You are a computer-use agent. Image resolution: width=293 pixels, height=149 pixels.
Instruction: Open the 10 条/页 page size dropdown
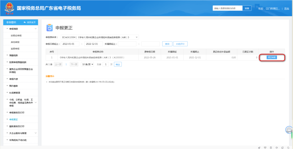click(87, 64)
